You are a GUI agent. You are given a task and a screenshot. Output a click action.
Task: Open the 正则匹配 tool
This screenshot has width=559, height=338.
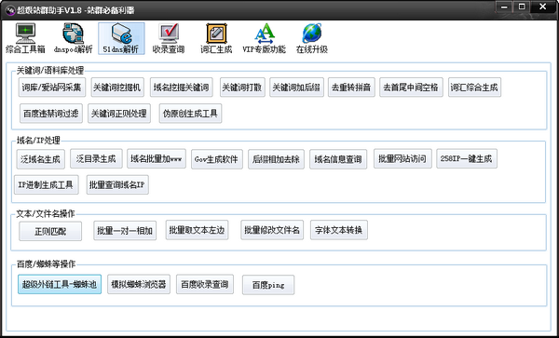50,232
